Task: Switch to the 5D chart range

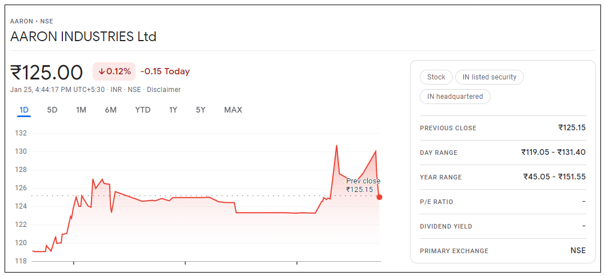Action: coord(52,110)
